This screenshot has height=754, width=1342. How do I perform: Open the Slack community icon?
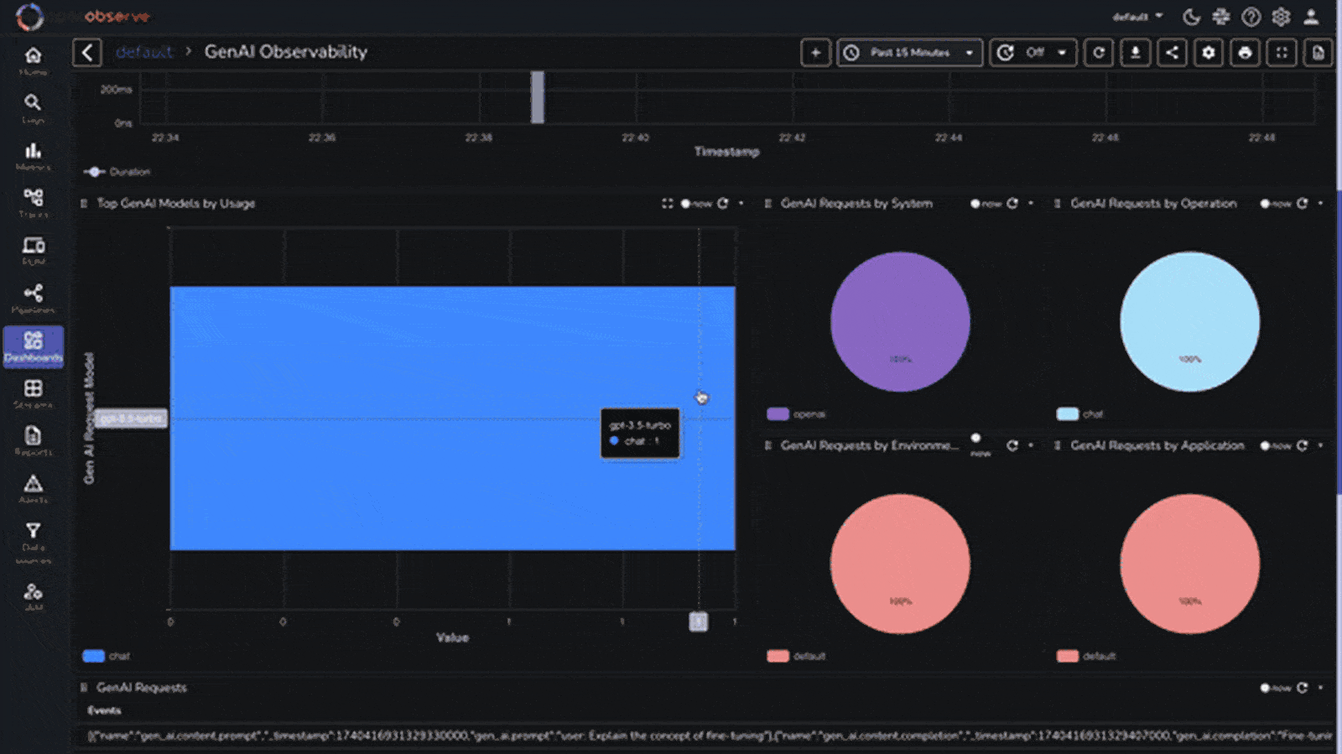point(1221,17)
